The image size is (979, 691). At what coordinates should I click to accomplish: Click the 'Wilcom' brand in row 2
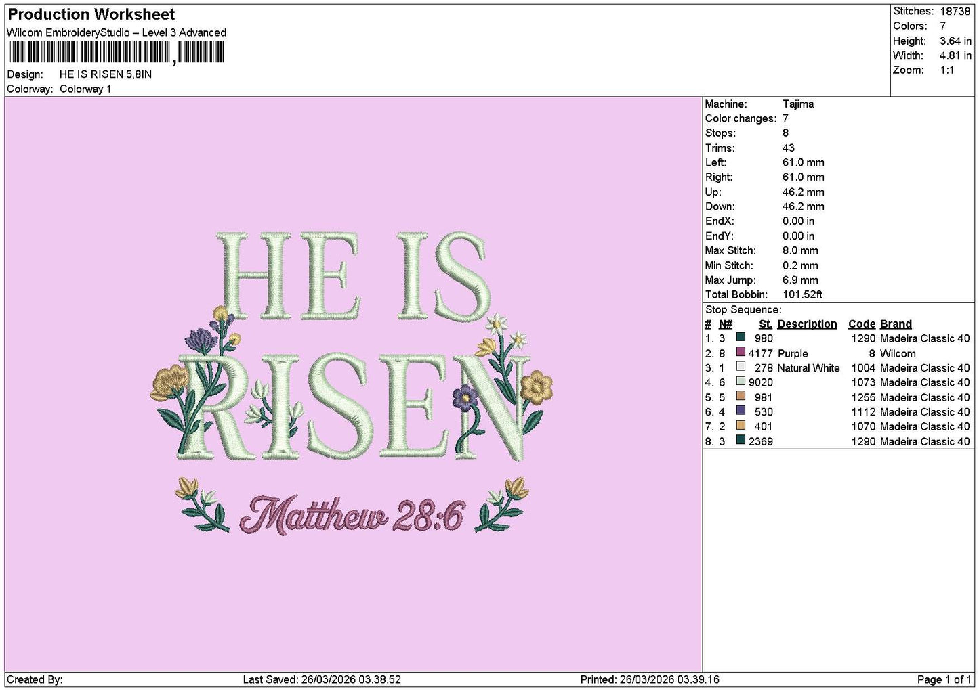[898, 353]
